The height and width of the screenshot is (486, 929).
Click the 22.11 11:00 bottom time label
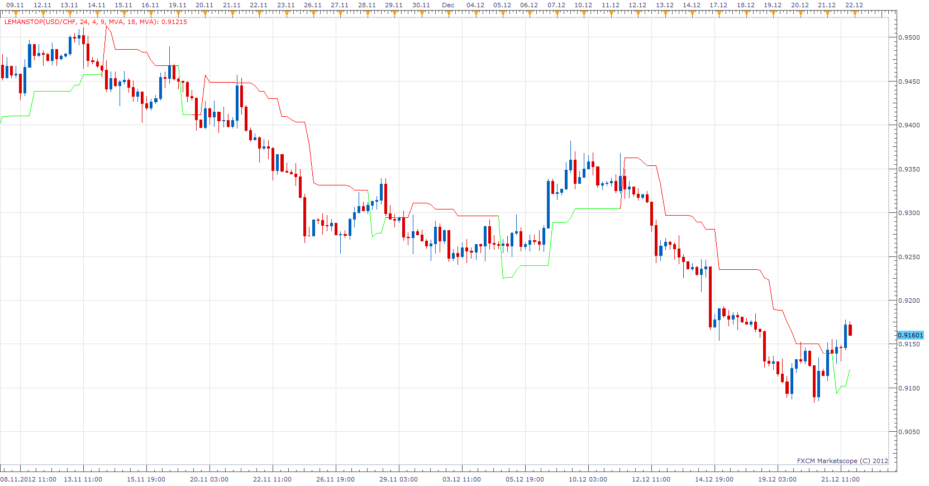click(273, 479)
